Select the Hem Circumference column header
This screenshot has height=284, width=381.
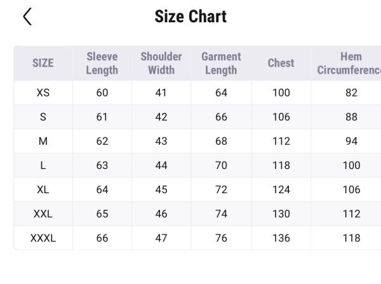click(350, 63)
